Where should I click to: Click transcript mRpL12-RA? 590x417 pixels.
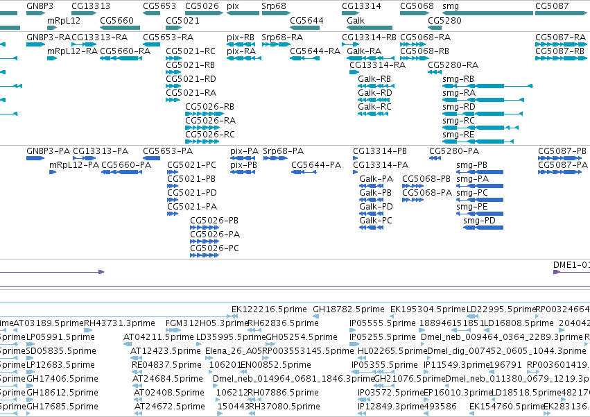pos(72,51)
